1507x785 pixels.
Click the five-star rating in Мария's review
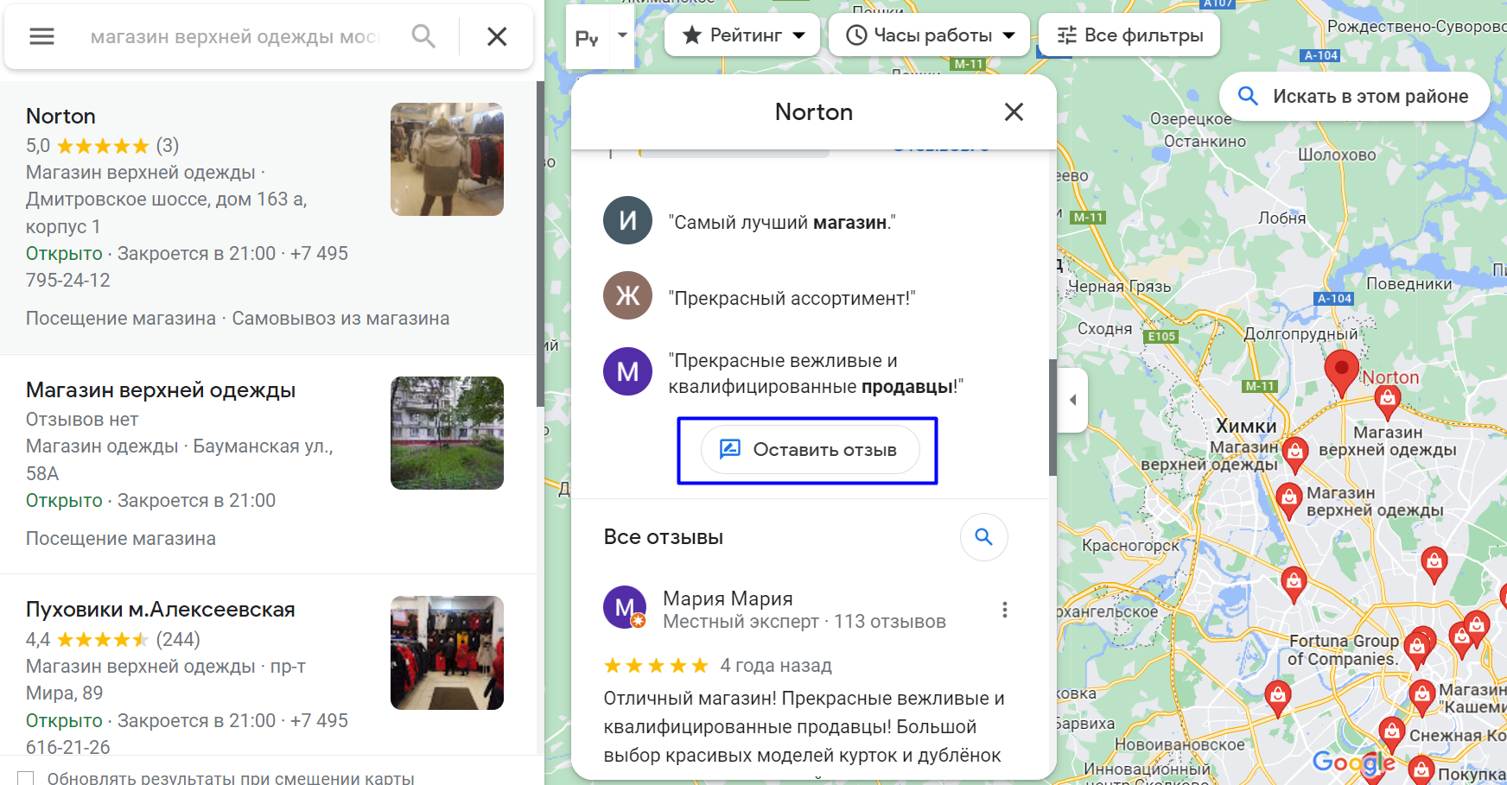tap(656, 666)
